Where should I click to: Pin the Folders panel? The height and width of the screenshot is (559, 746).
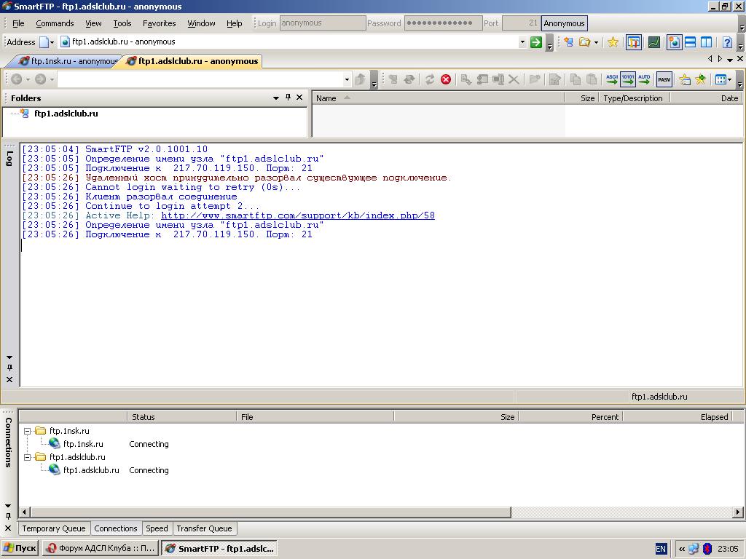click(288, 98)
